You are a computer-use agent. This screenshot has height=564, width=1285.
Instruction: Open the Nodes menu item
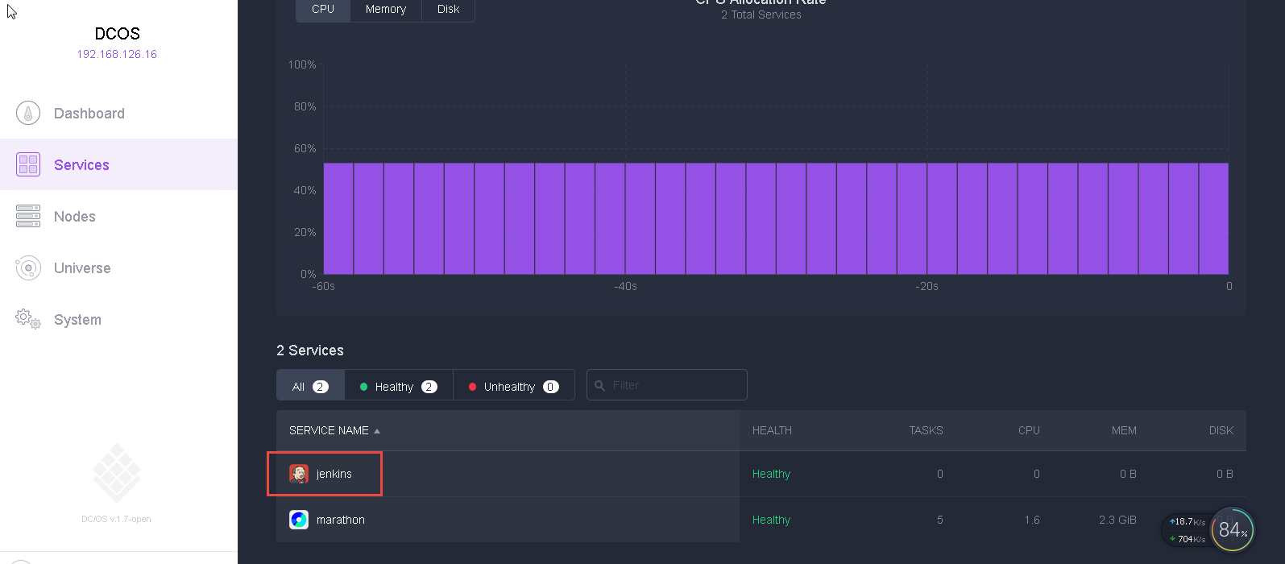pos(75,217)
